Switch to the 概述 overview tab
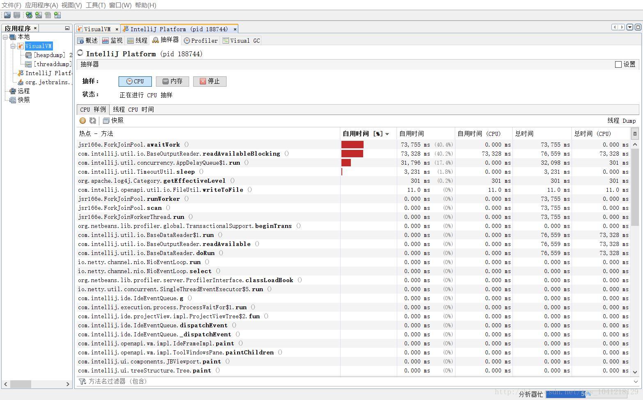Image resolution: width=643 pixels, height=400 pixels. click(x=87, y=40)
